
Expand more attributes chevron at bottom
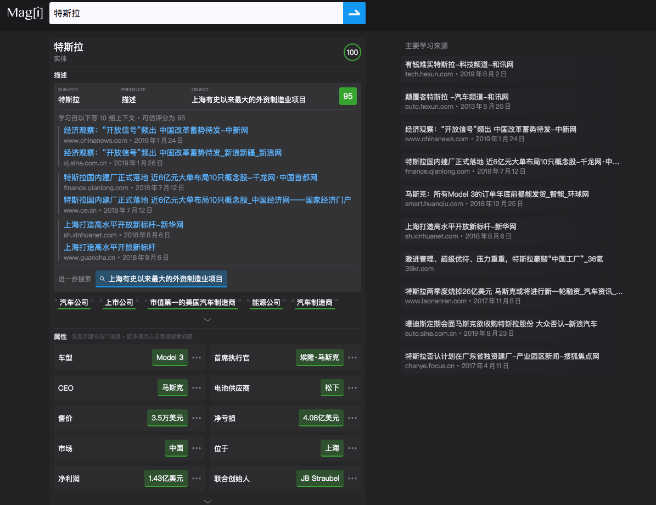click(208, 501)
